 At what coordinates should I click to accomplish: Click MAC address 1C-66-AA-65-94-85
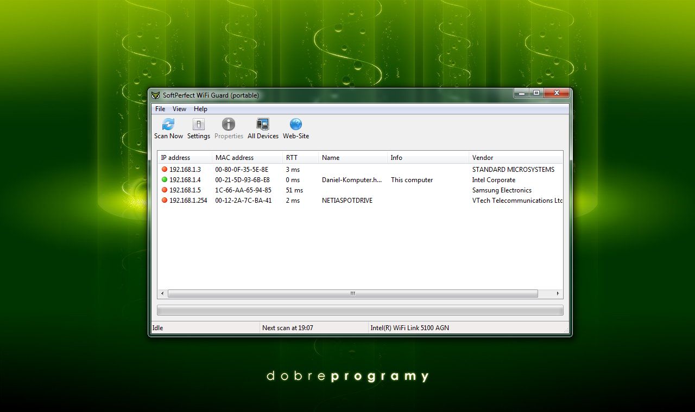pos(243,190)
